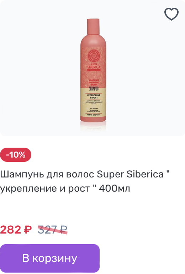
Task: Click the circular emblem on the bottle
Action: [94, 56]
